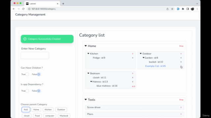Image resolution: width=211 pixels, height=118 pixels.
Task: Collapse the Kitchen subcategory
Action: point(88,53)
